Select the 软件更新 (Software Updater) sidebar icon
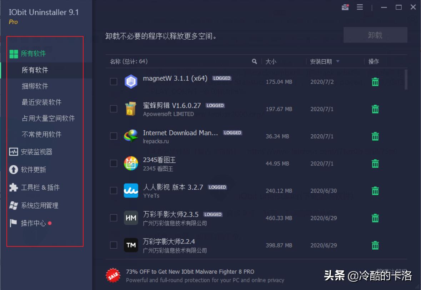 coord(14,169)
